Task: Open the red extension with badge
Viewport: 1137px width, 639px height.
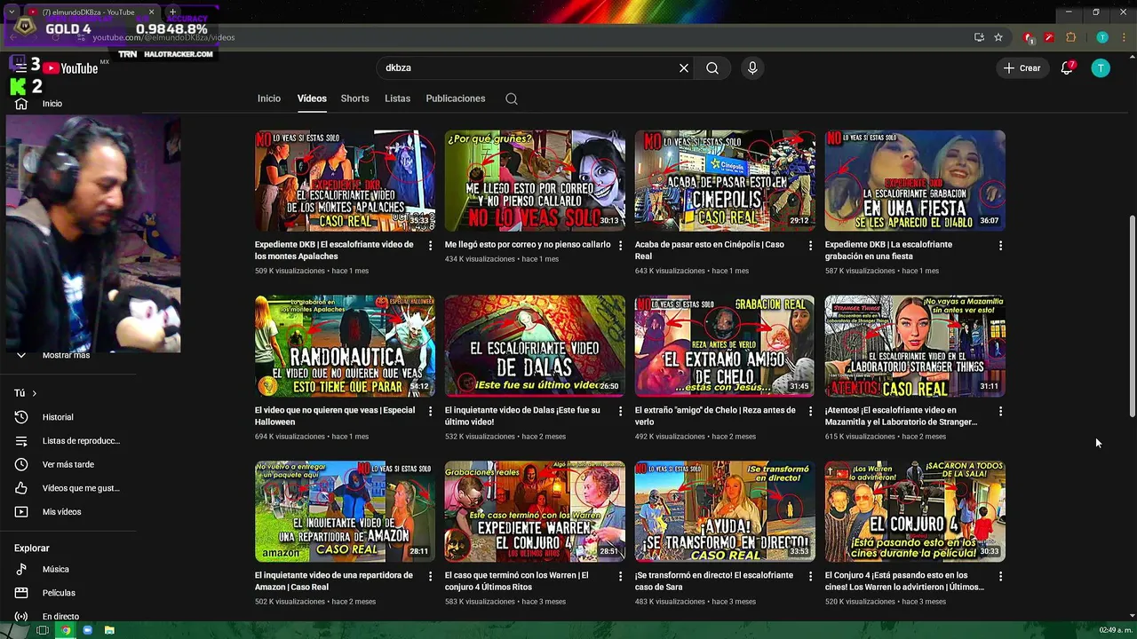Action: tap(1029, 37)
